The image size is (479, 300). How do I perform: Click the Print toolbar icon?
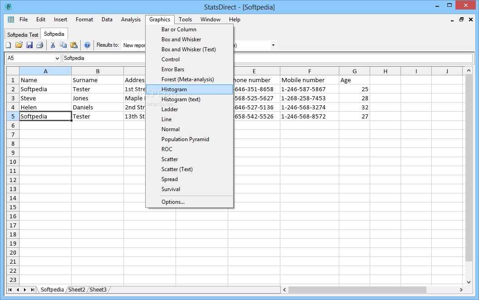[40, 45]
